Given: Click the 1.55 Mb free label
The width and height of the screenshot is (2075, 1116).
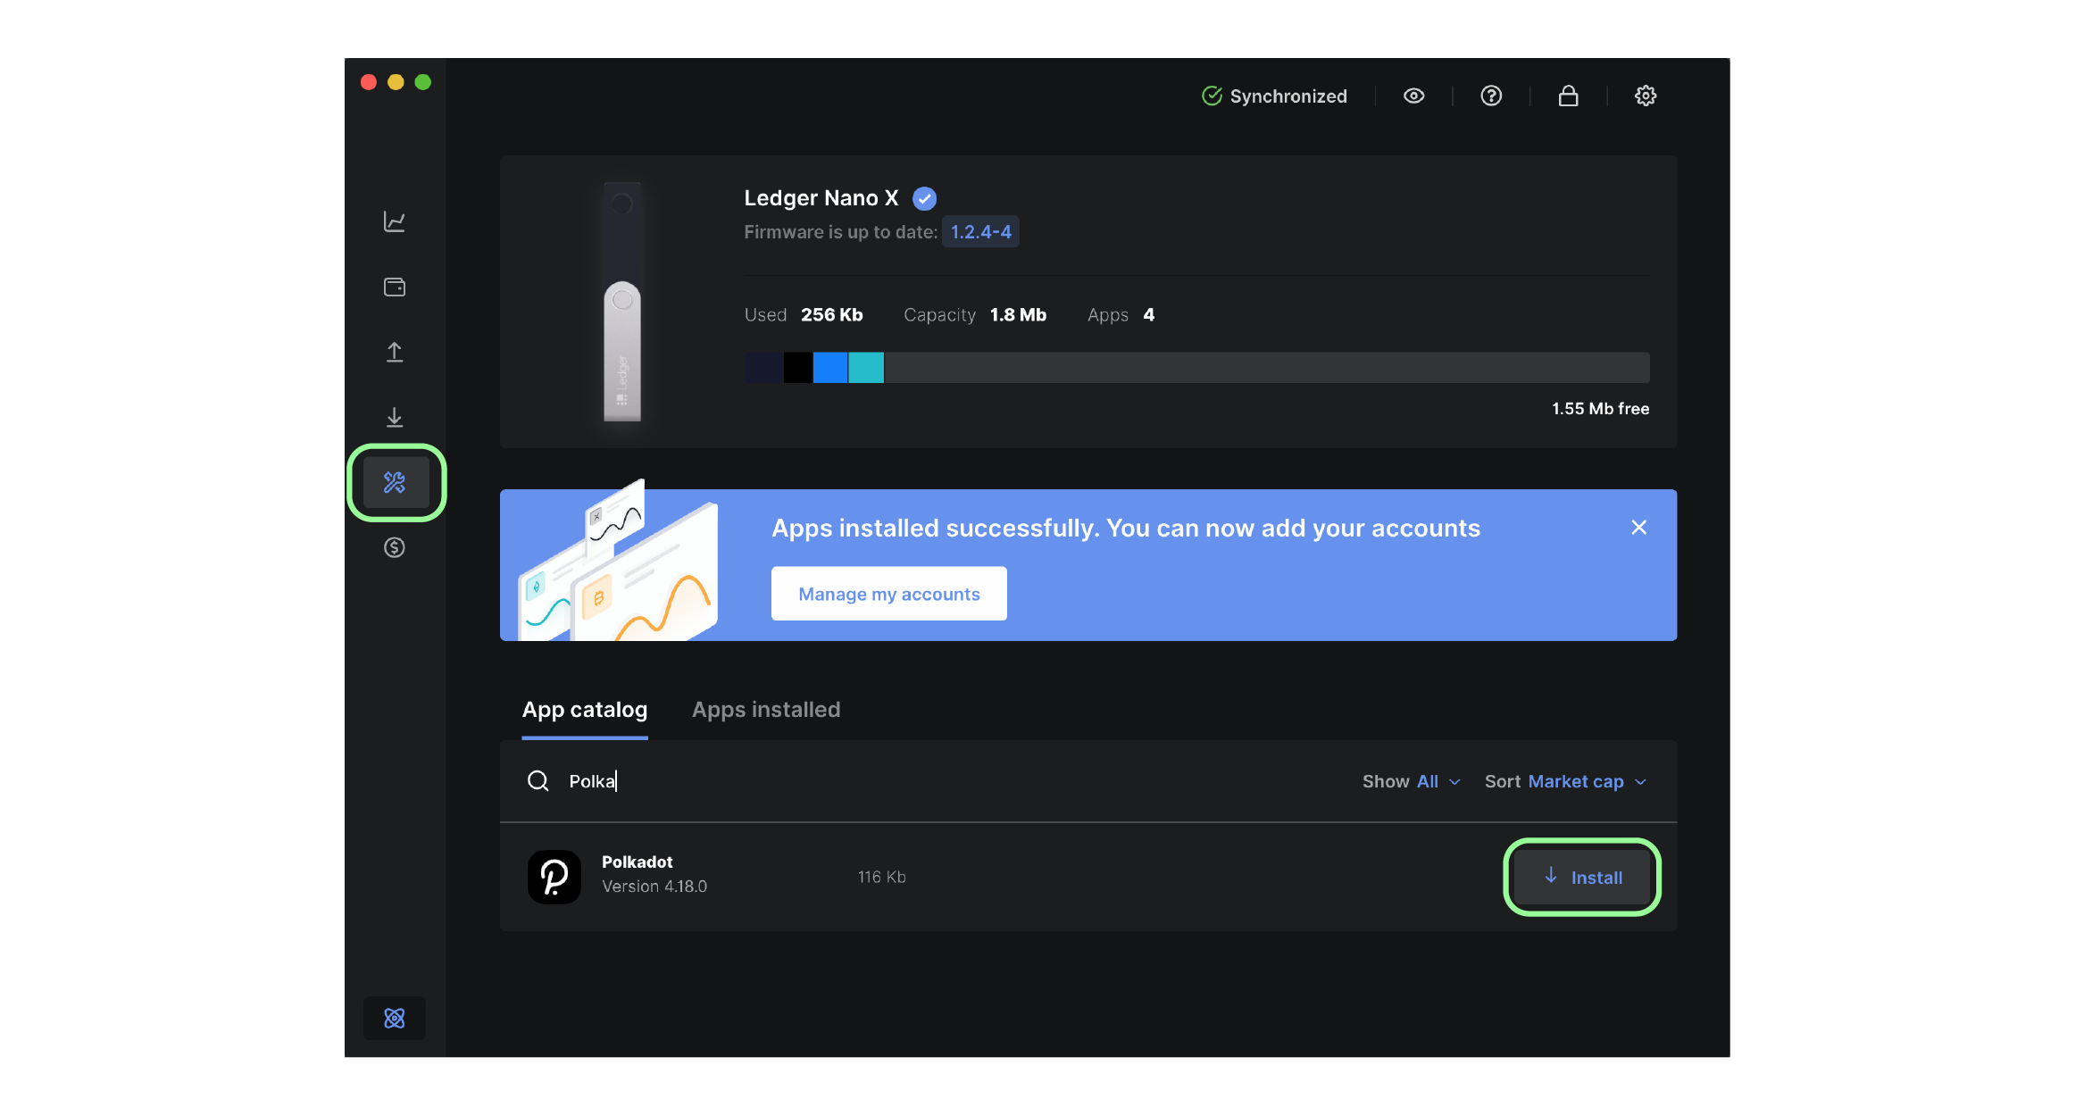Looking at the screenshot, I should click(x=1600, y=408).
